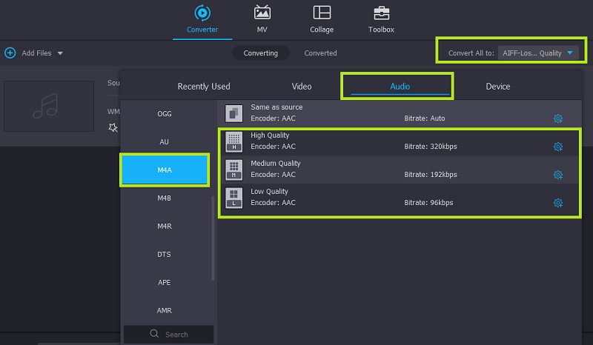Image resolution: width=593 pixels, height=345 pixels.
Task: Switch to the Device tab
Action: point(497,87)
